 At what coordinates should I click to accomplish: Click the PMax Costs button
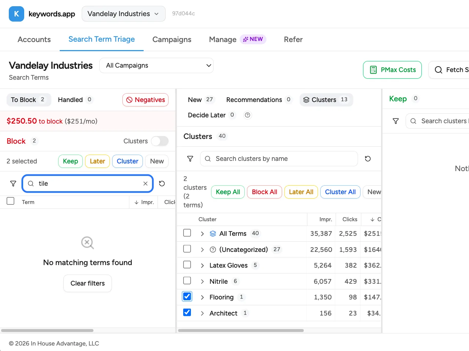click(x=392, y=70)
